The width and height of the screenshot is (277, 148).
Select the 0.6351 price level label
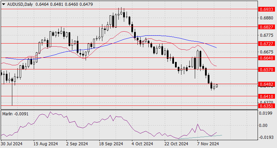point(266,106)
